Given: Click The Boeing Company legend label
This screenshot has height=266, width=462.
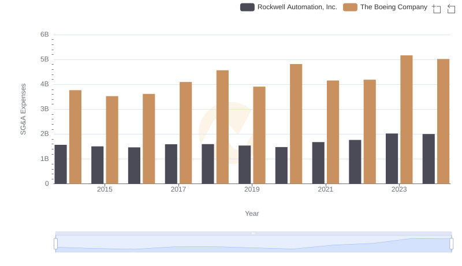Looking at the screenshot, I should 394,7.
